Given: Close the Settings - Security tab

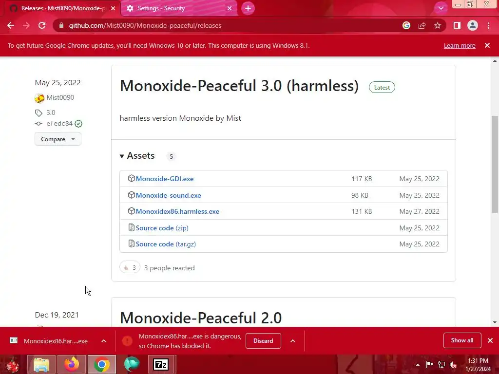Looking at the screenshot, I should click(230, 8).
